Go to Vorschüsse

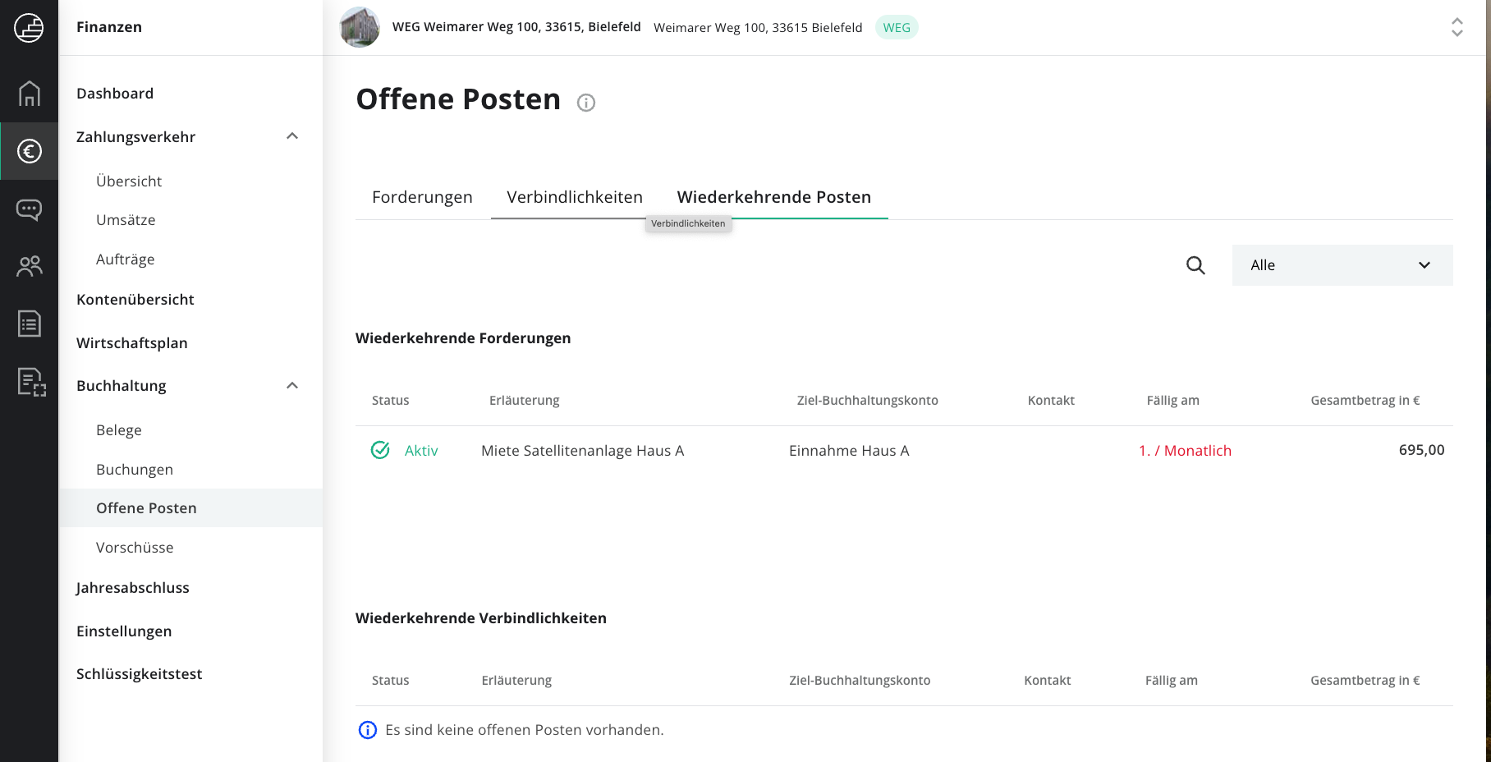pyautogui.click(x=135, y=548)
